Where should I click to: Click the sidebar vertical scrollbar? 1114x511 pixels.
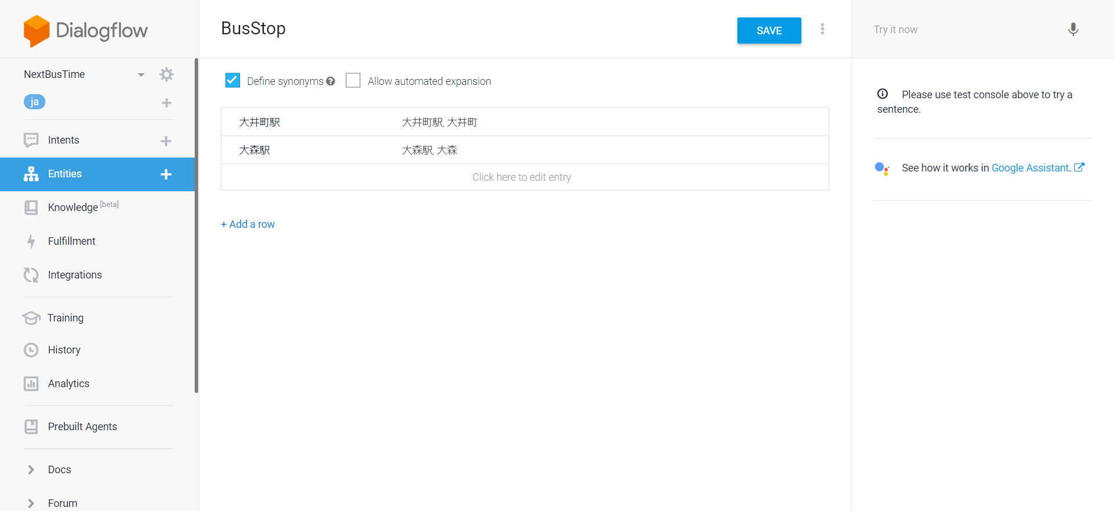[x=196, y=226]
